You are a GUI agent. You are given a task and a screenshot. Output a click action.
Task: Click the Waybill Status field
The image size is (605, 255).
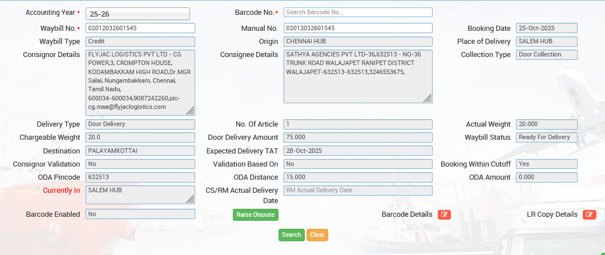pyautogui.click(x=546, y=137)
